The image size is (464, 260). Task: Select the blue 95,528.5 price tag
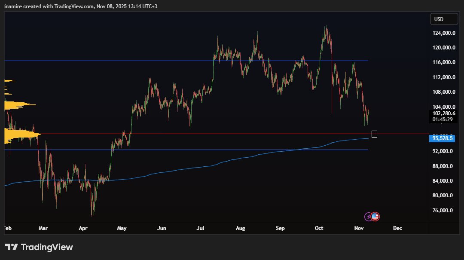point(443,138)
